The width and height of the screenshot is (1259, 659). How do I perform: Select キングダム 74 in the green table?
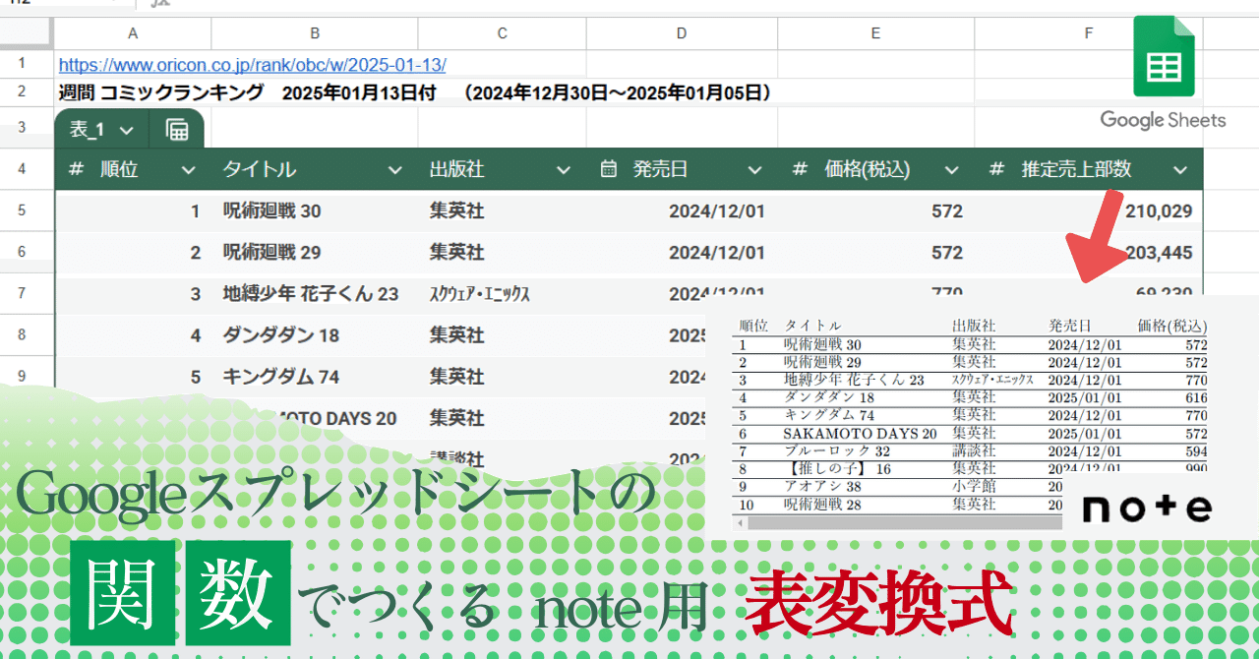pos(281,377)
